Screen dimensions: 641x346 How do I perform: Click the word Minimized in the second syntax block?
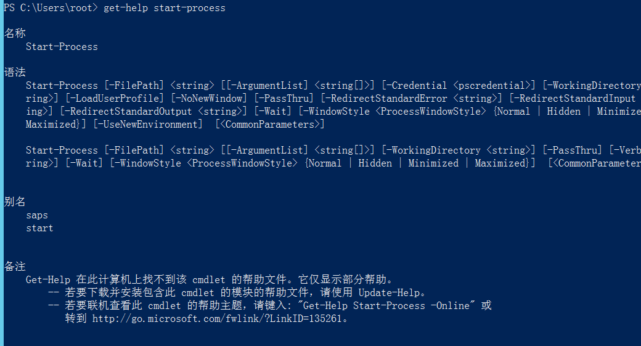point(433,163)
